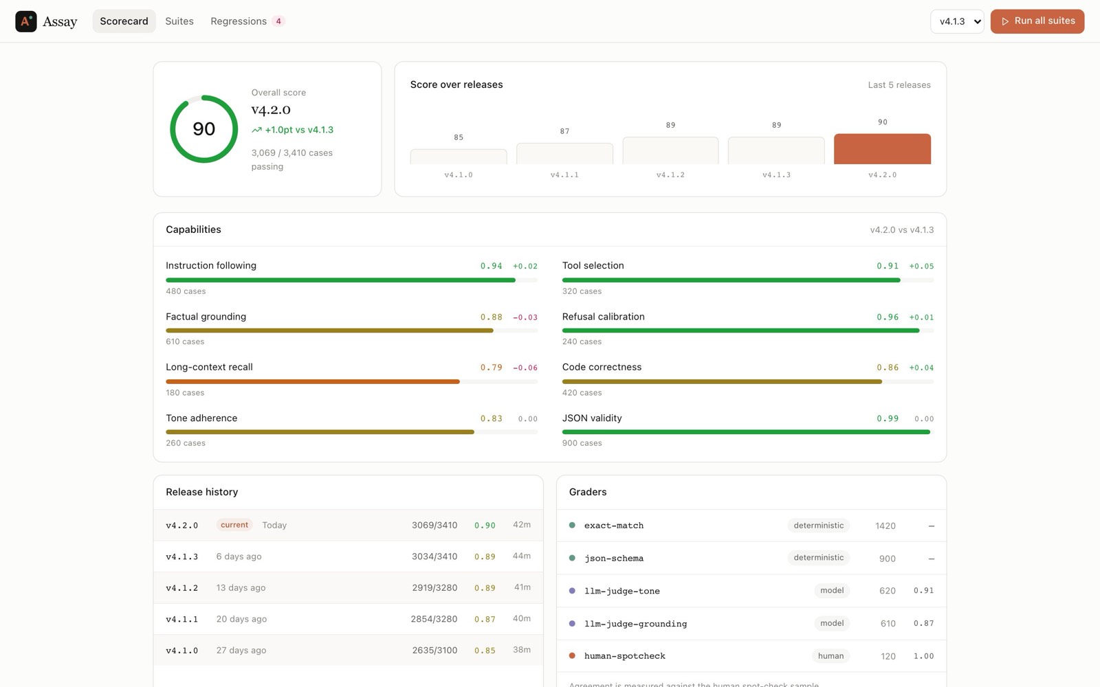
Task: Click the Long-context recall progress bar
Action: [x=351, y=381]
